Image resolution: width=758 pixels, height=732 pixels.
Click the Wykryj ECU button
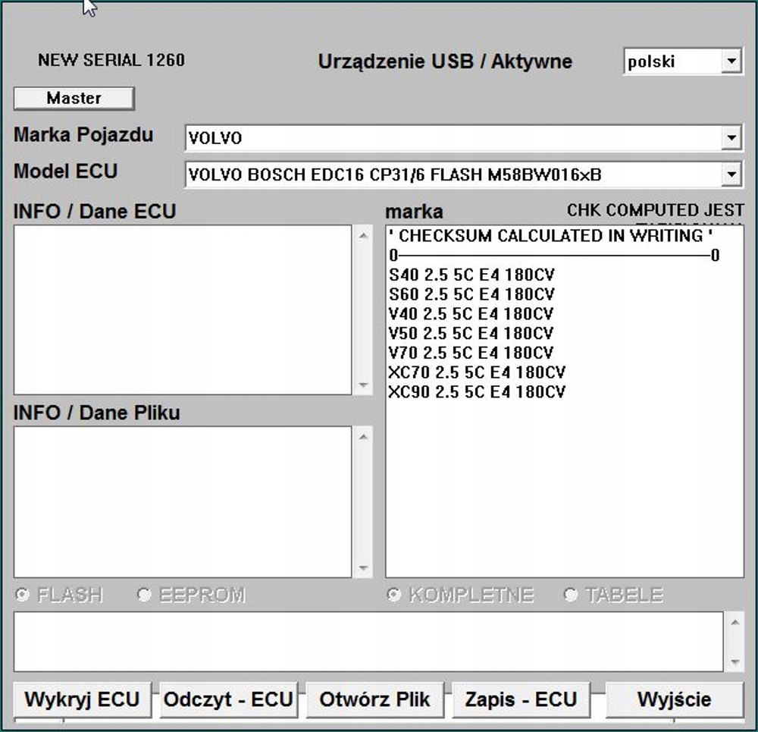pyautogui.click(x=82, y=699)
